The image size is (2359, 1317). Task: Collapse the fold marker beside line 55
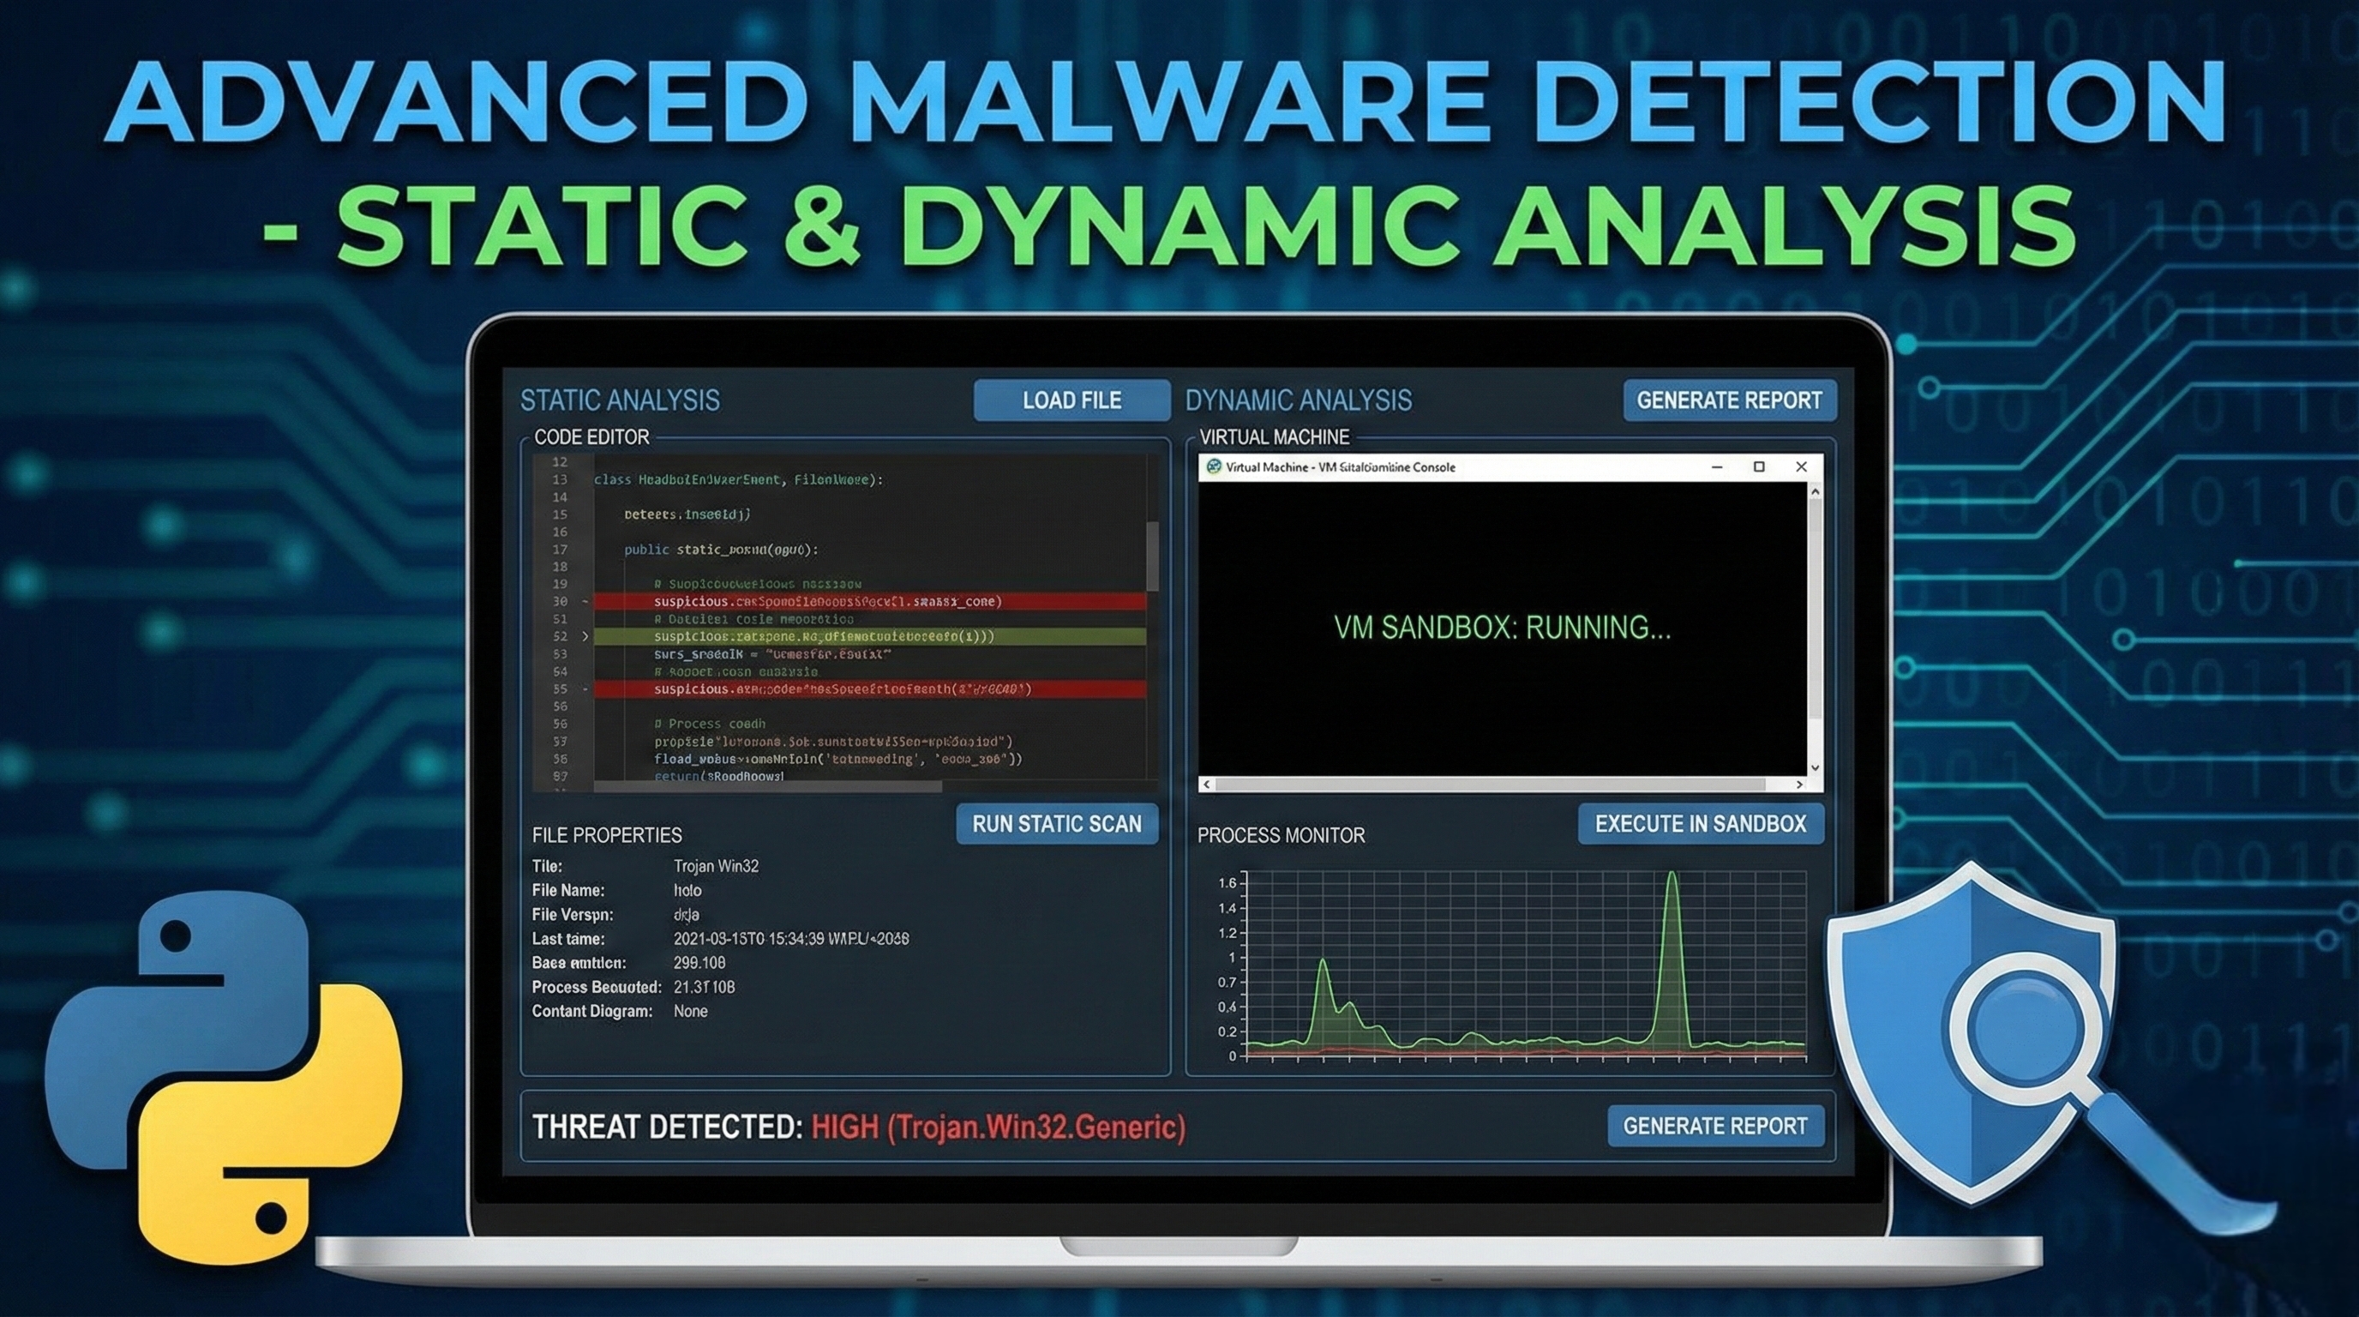(x=585, y=689)
